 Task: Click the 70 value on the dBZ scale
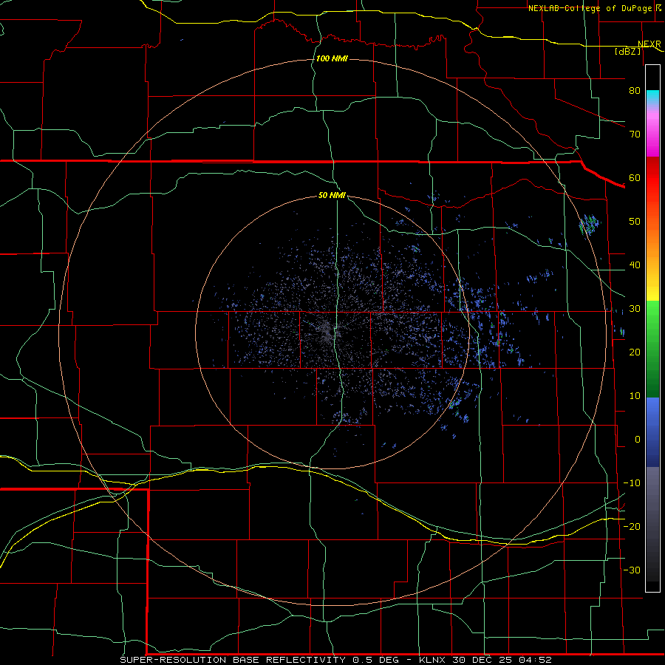(635, 134)
